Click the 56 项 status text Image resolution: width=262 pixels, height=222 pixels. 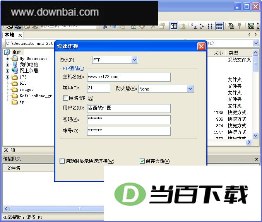point(9,150)
